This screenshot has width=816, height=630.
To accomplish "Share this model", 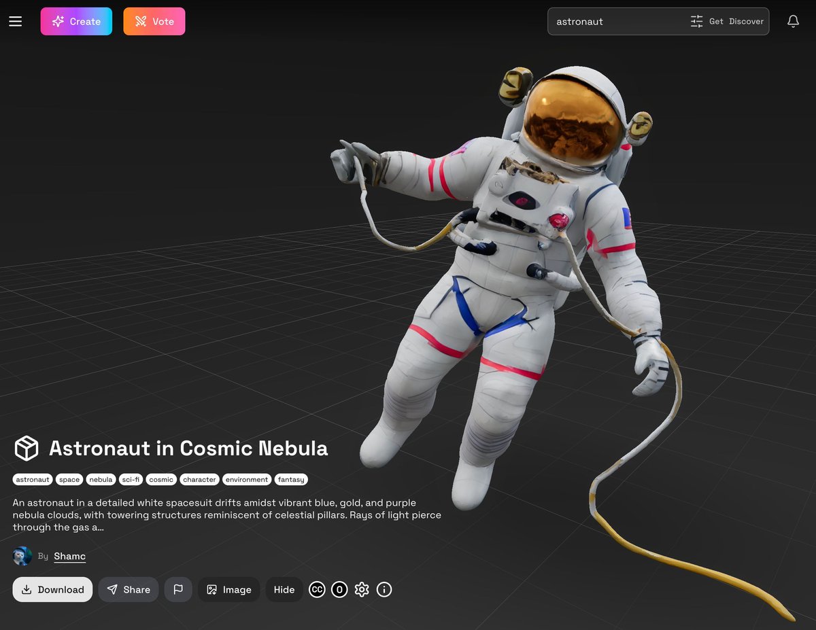I will pos(129,589).
